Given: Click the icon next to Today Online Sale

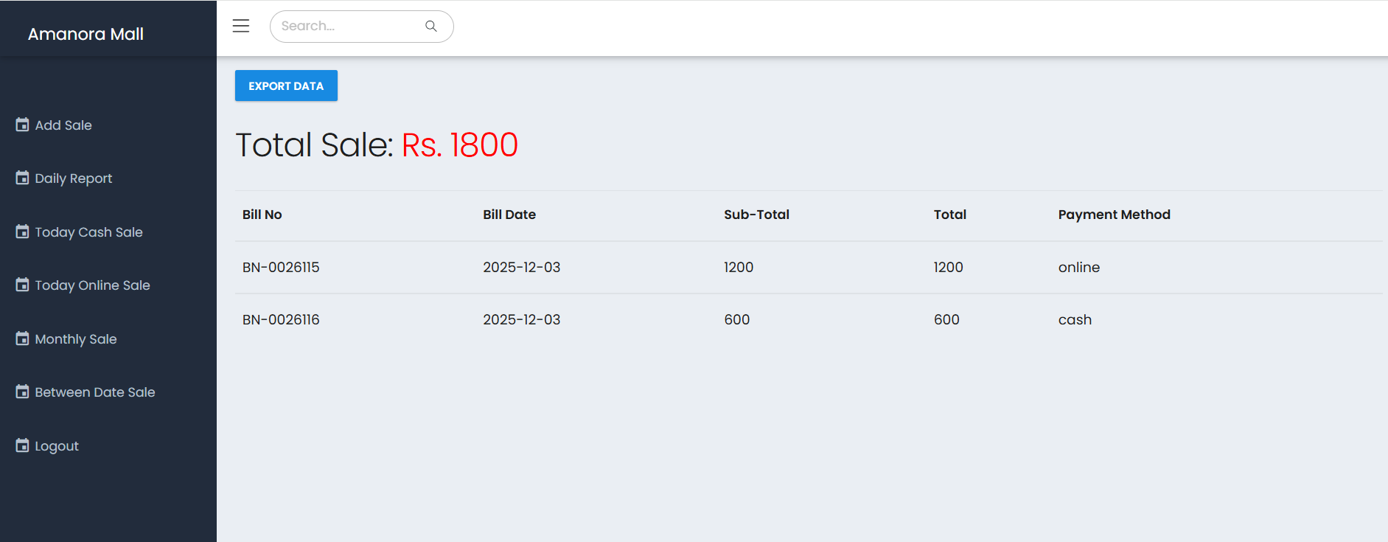Looking at the screenshot, I should (x=23, y=285).
